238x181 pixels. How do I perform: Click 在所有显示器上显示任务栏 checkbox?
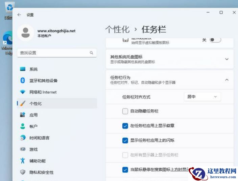pos(125,155)
